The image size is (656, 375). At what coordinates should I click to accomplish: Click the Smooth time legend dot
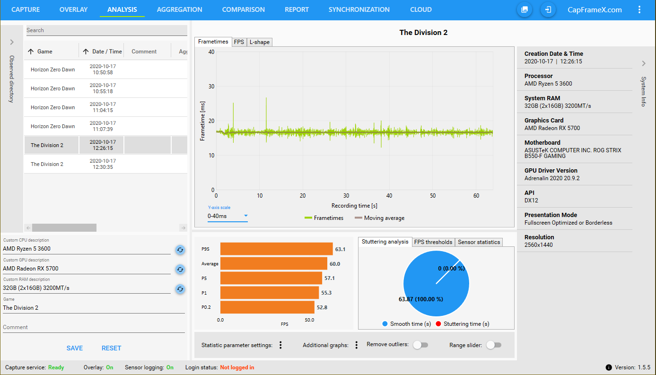385,324
